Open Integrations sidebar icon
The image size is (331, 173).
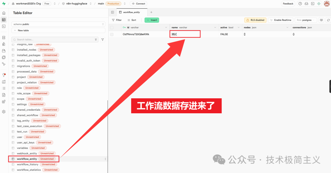tap(4, 102)
